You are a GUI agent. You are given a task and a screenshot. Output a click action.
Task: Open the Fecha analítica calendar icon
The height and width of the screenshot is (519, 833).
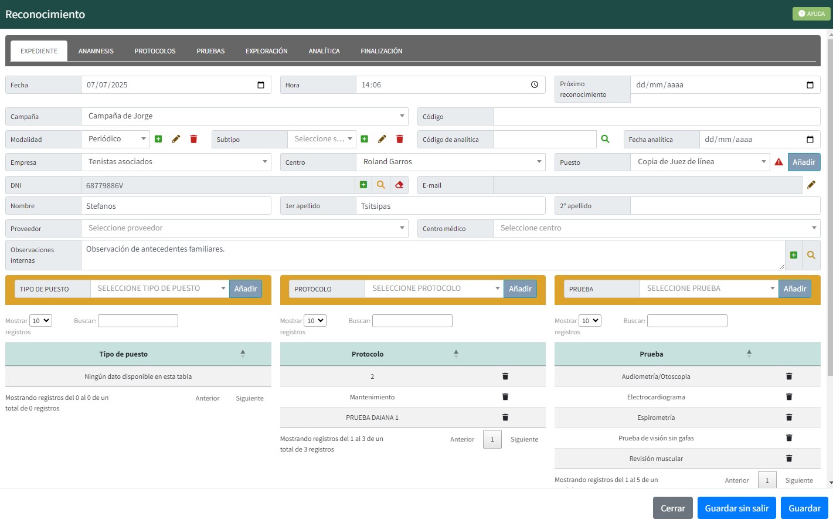[x=810, y=140]
